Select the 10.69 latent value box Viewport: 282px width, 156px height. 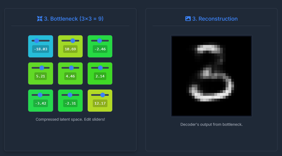[70, 49]
